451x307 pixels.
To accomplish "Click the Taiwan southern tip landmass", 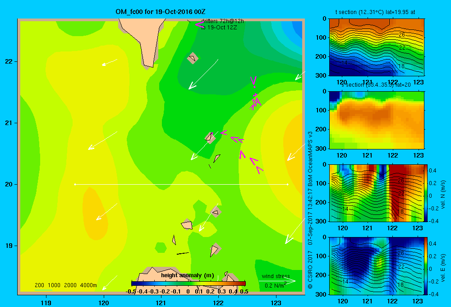I will [144, 40].
